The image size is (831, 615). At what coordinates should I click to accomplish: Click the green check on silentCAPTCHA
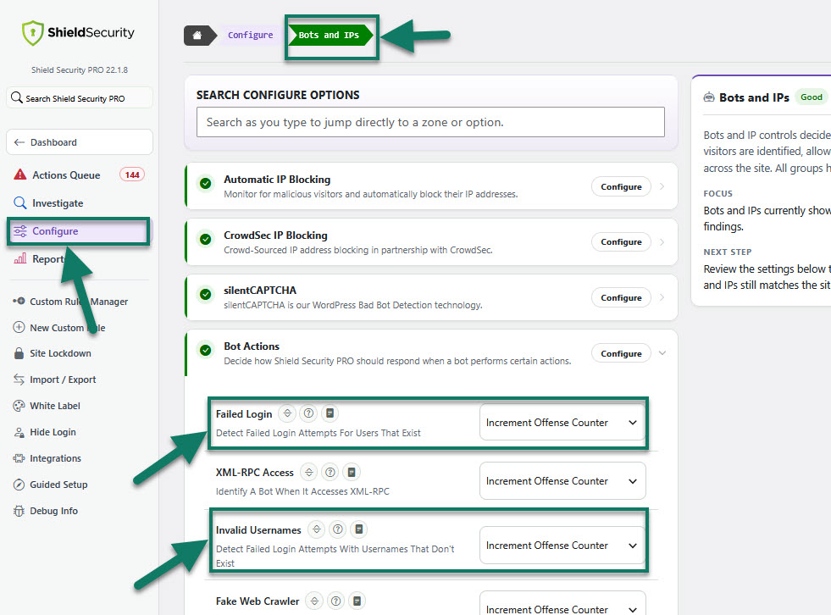click(x=206, y=294)
